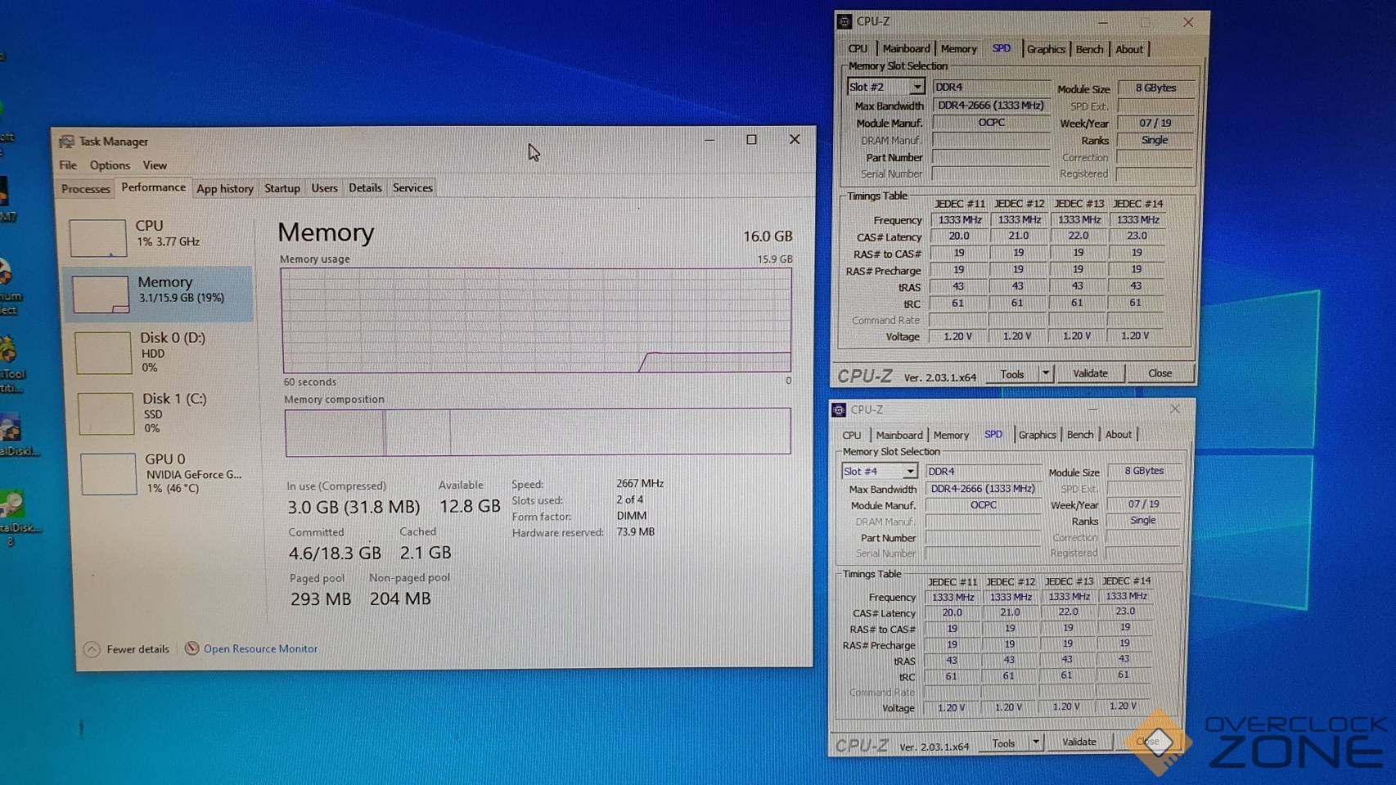The width and height of the screenshot is (1396, 785).
Task: Click the Memory composition bar
Action: click(x=538, y=431)
